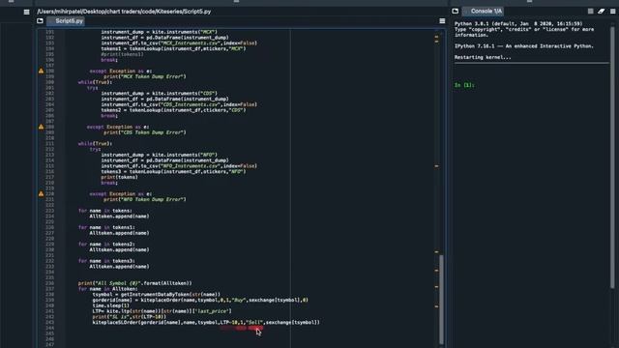Switch to the Script5.py editor tab
The image size is (619, 348).
[x=66, y=21]
